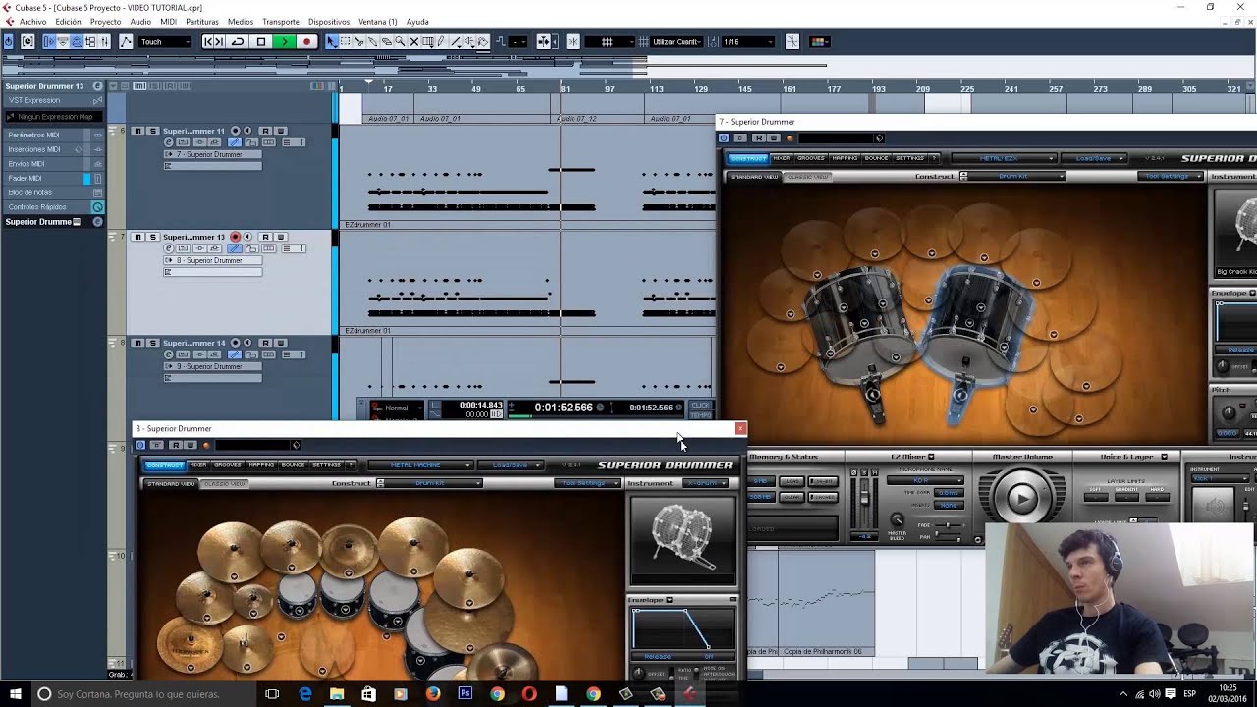
Task: Open the Bounce tab in window 8 Superior Drummer
Action: 294,465
